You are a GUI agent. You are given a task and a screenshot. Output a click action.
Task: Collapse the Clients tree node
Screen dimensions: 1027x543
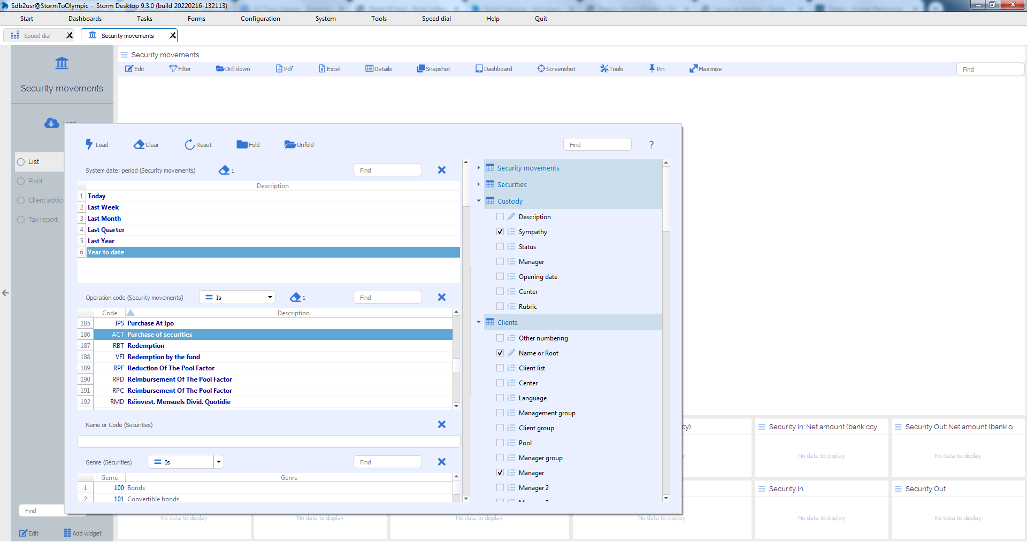click(479, 322)
